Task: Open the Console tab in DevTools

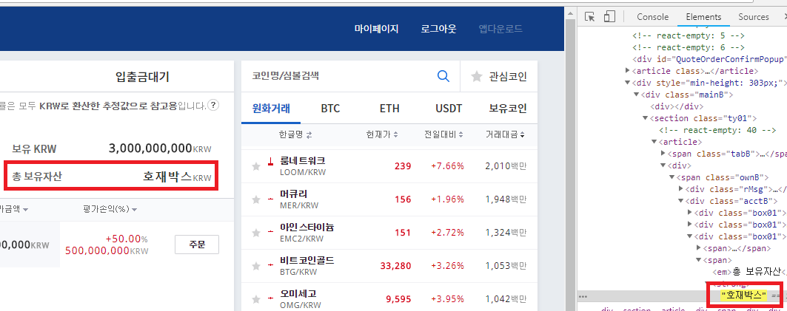Action: [652, 17]
